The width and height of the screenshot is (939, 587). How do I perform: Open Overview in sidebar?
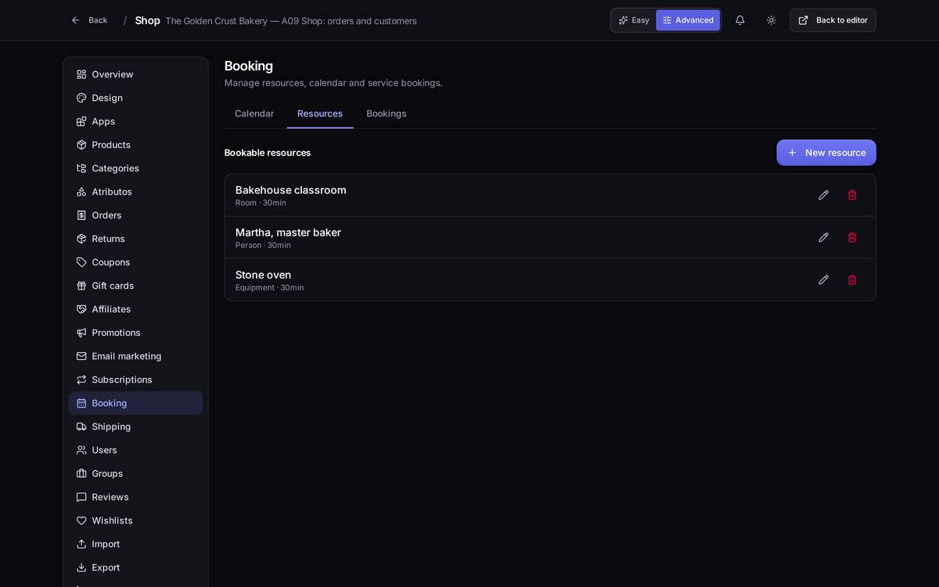pyautogui.click(x=135, y=74)
